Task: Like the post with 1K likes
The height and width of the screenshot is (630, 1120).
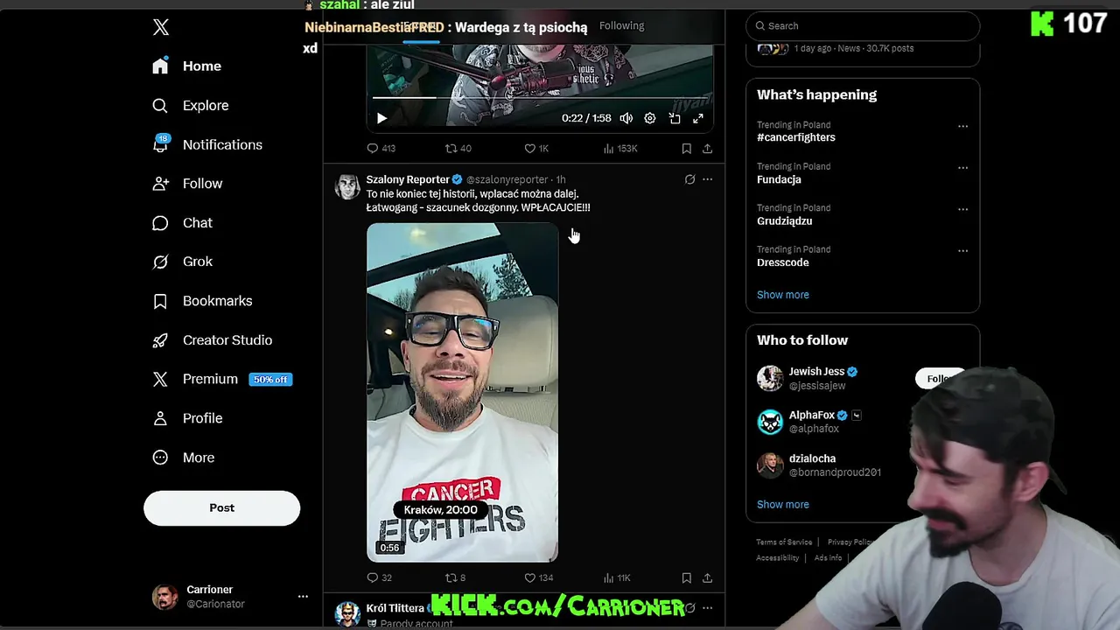Action: 535,149
